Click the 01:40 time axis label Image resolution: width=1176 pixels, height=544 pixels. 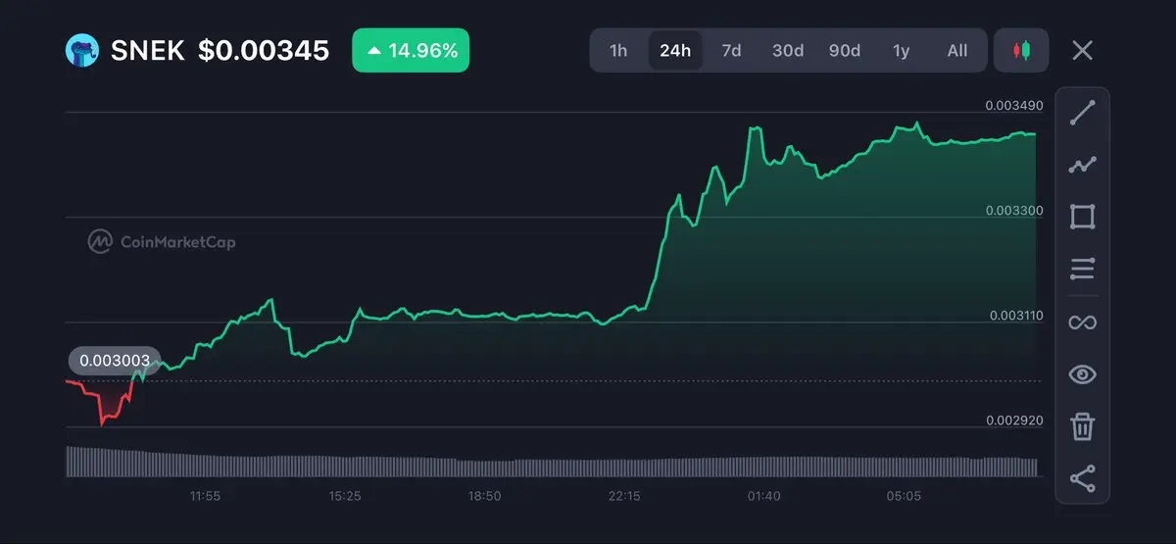[763, 496]
